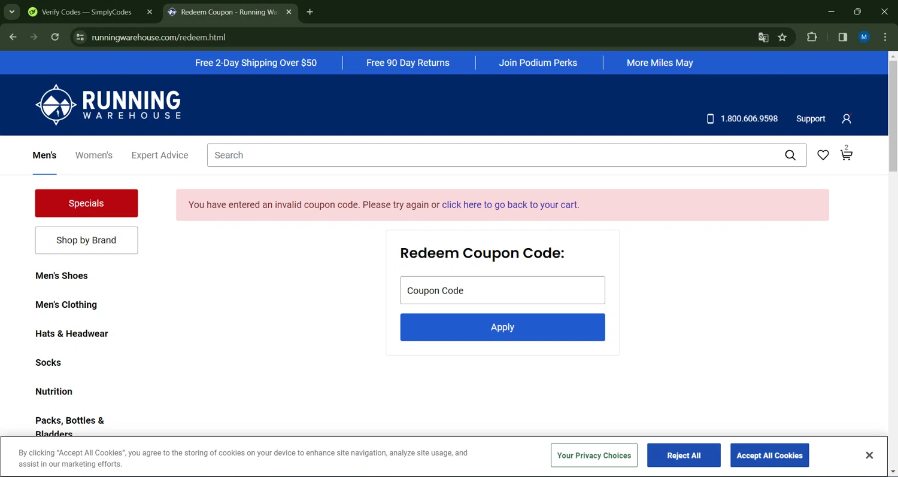Viewport: 898px width, 477px height.
Task: Open Hats & Headwear category
Action: (x=72, y=334)
